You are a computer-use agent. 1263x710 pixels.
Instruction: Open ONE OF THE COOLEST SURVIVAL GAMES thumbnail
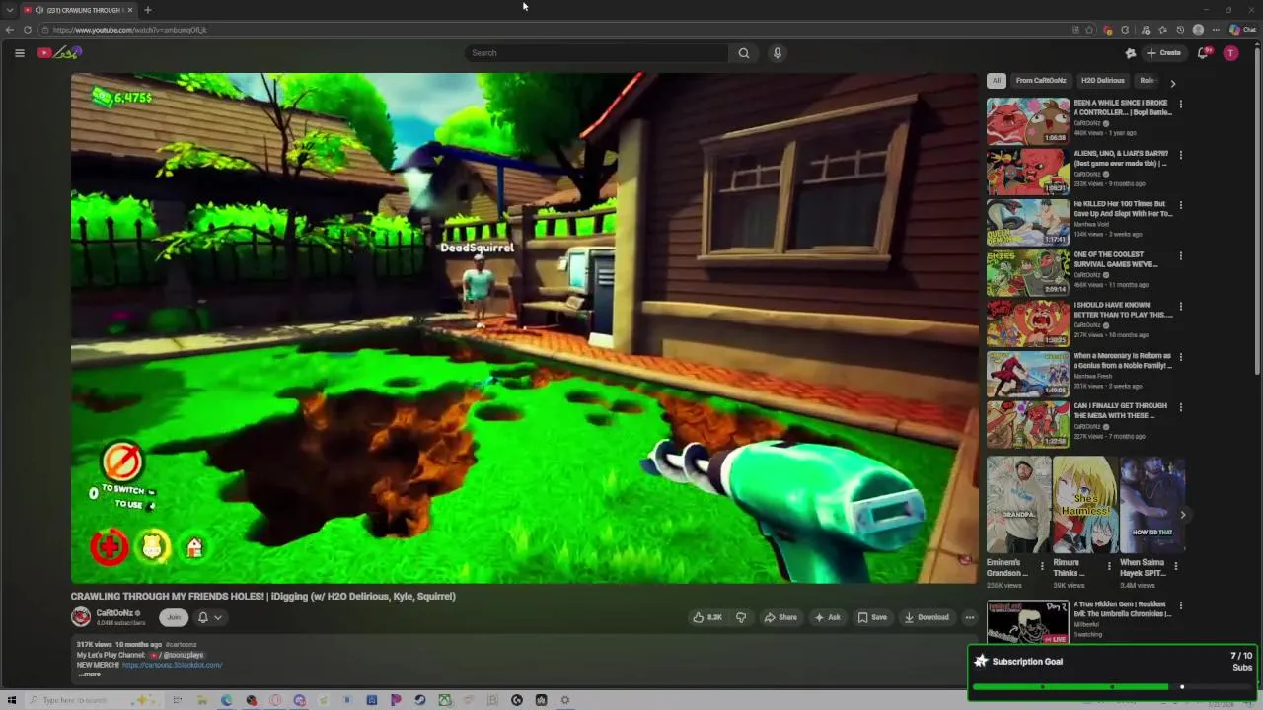coord(1027,273)
